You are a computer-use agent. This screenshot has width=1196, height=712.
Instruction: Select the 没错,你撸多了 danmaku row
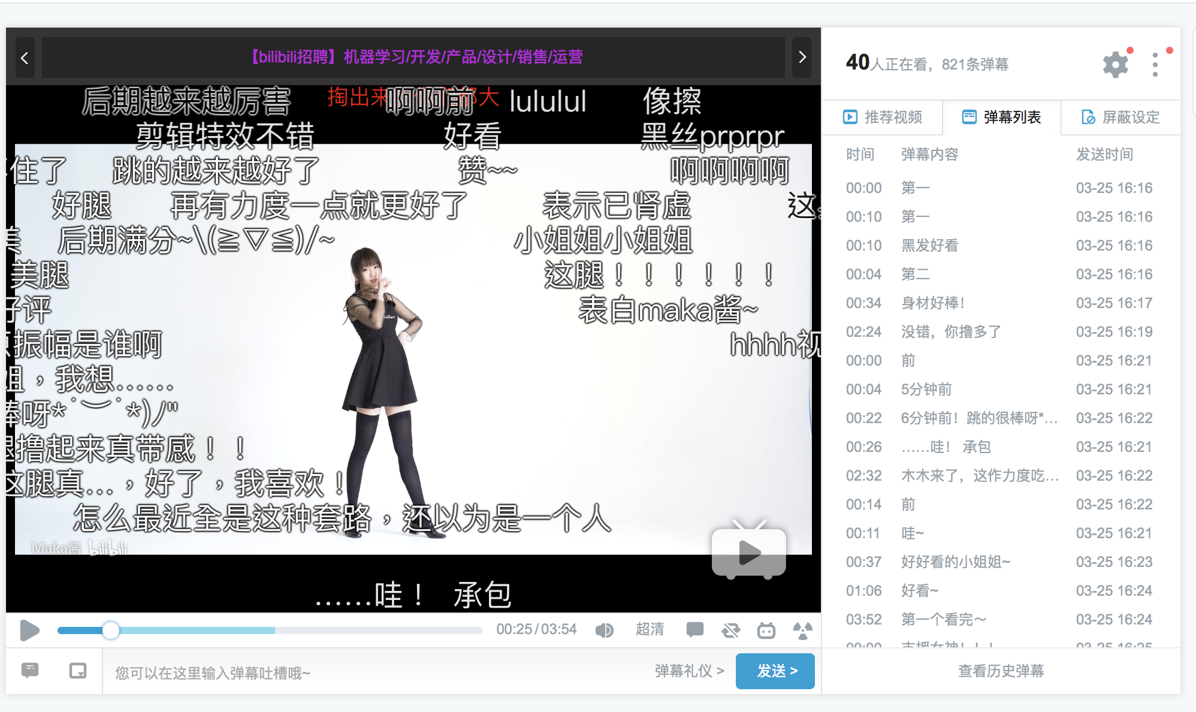[1001, 331]
